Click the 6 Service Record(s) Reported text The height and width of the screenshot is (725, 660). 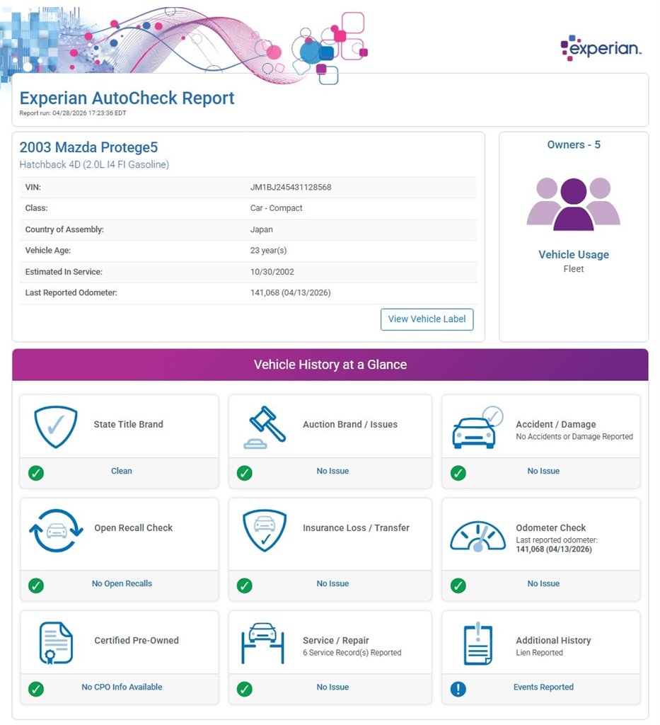(x=352, y=653)
